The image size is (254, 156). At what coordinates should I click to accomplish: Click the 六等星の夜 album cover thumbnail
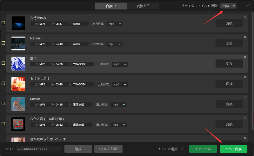(x=18, y=23)
